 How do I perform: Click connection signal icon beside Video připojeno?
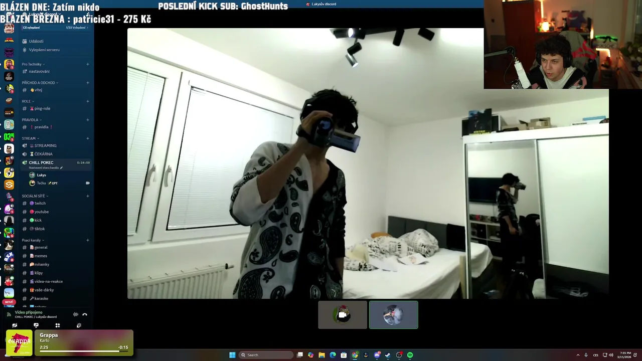(x=9, y=314)
